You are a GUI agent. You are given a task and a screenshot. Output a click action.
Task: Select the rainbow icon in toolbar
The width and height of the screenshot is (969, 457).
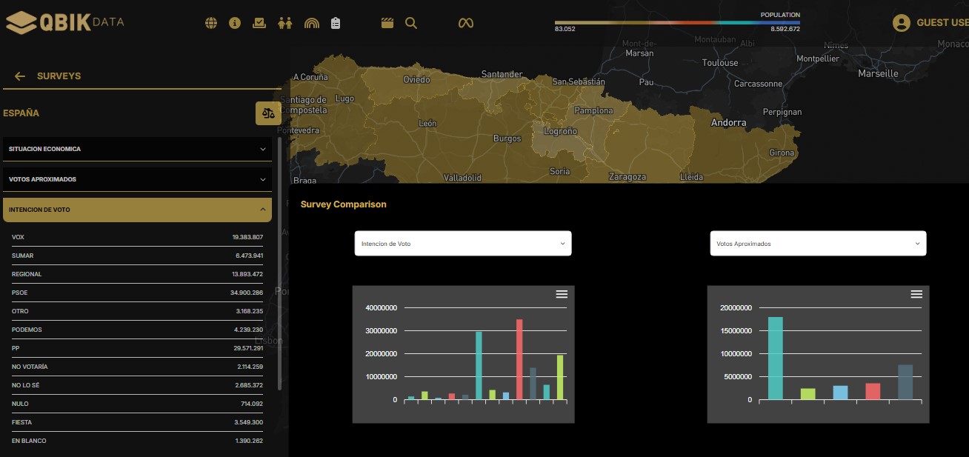pos(311,23)
